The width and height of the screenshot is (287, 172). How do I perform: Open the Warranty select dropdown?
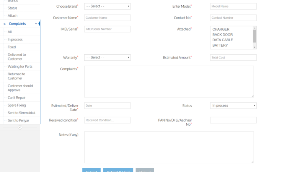107,57
